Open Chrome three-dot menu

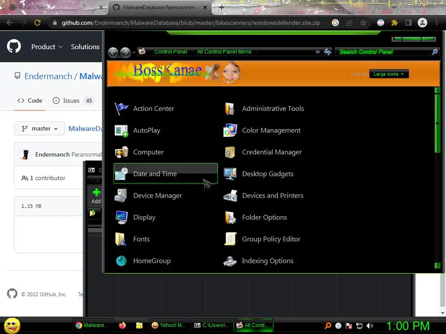pyautogui.click(x=436, y=23)
